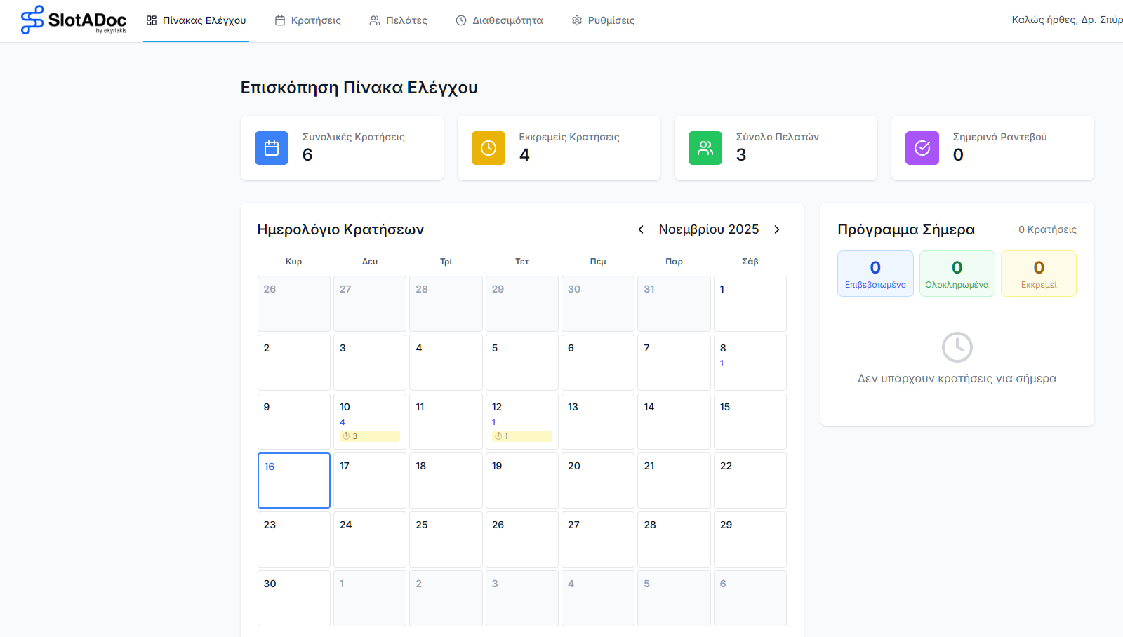The image size is (1123, 637).
Task: Go to previous month in calendar
Action: 641,229
